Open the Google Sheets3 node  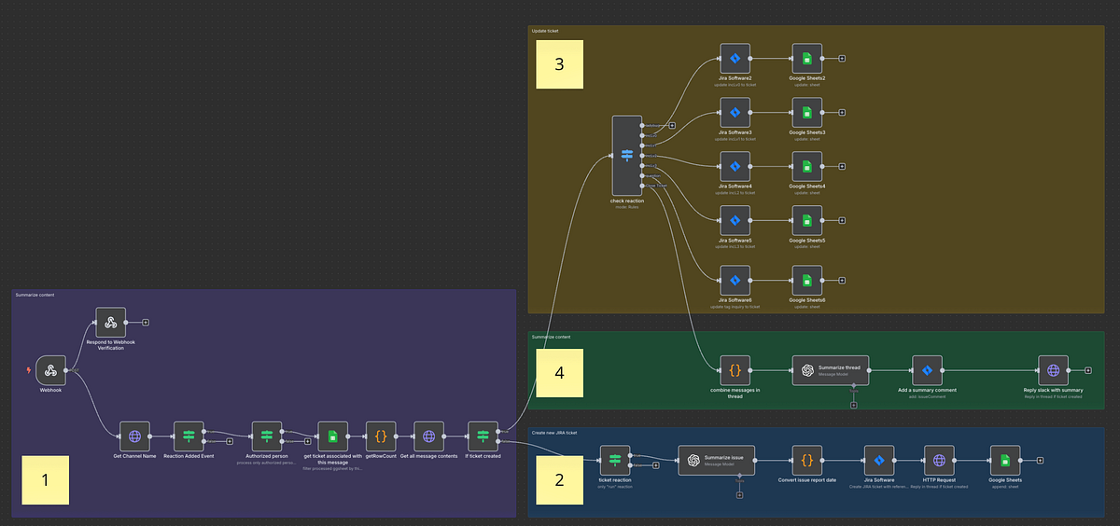tap(806, 113)
